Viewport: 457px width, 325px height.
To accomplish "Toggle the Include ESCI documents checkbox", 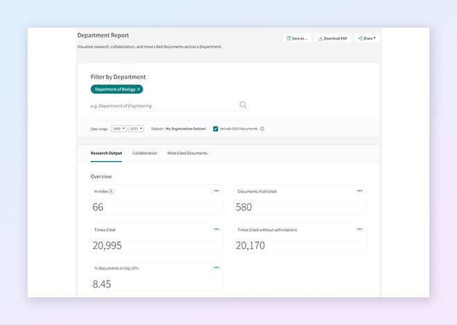I will pos(216,129).
